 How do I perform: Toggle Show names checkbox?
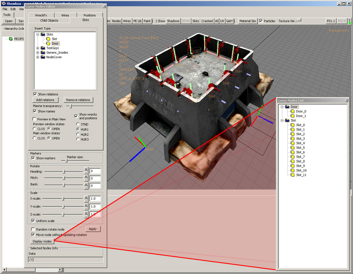35,111
